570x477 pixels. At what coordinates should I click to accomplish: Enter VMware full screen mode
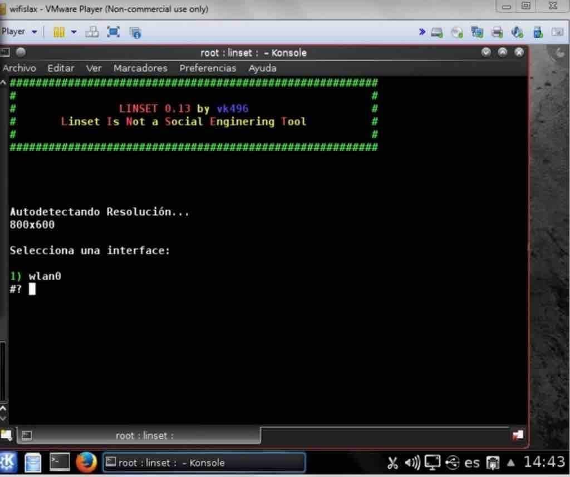[x=114, y=32]
